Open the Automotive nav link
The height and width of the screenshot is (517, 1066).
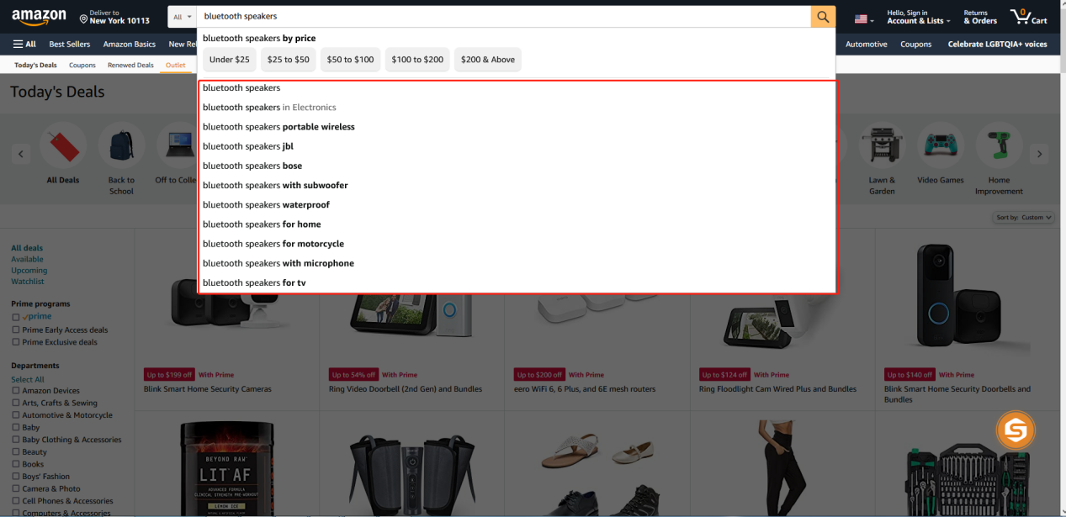[x=867, y=44]
